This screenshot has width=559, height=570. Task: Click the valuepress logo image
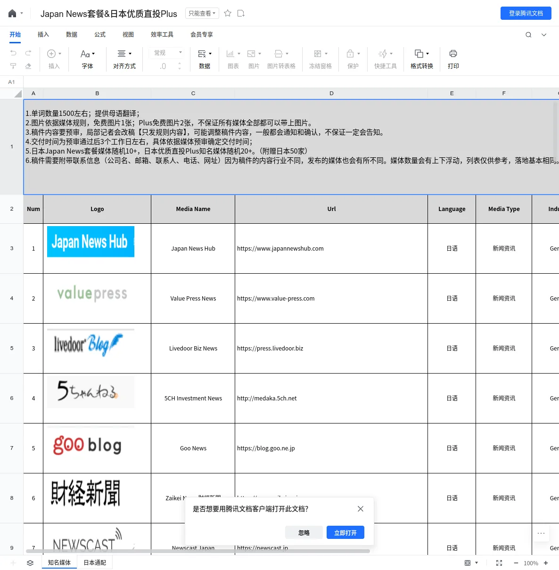[x=92, y=293]
